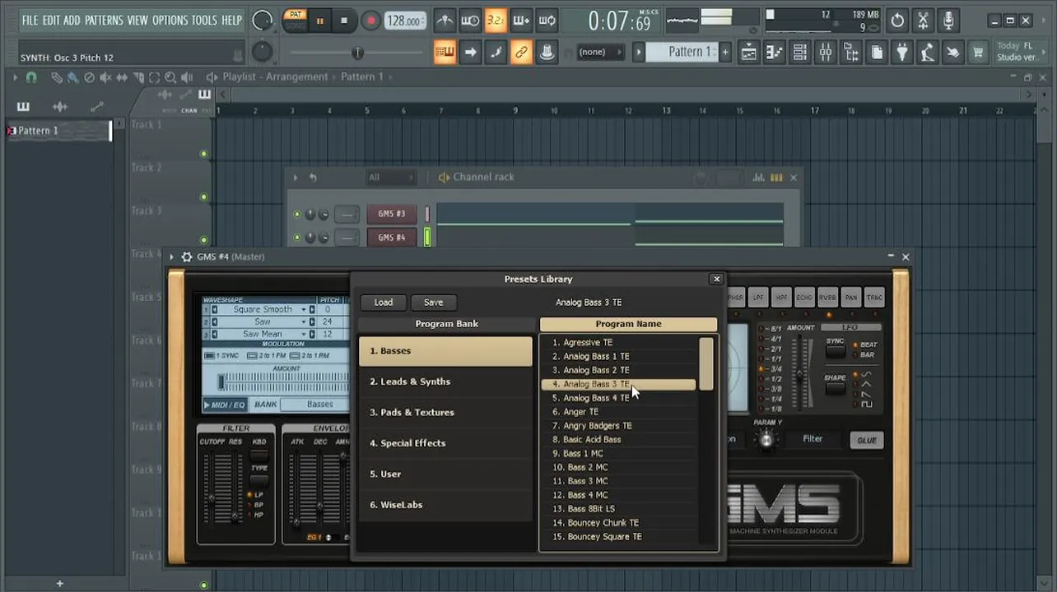This screenshot has height=592, width=1057.
Task: Click Load in Presets Library
Action: (x=384, y=303)
